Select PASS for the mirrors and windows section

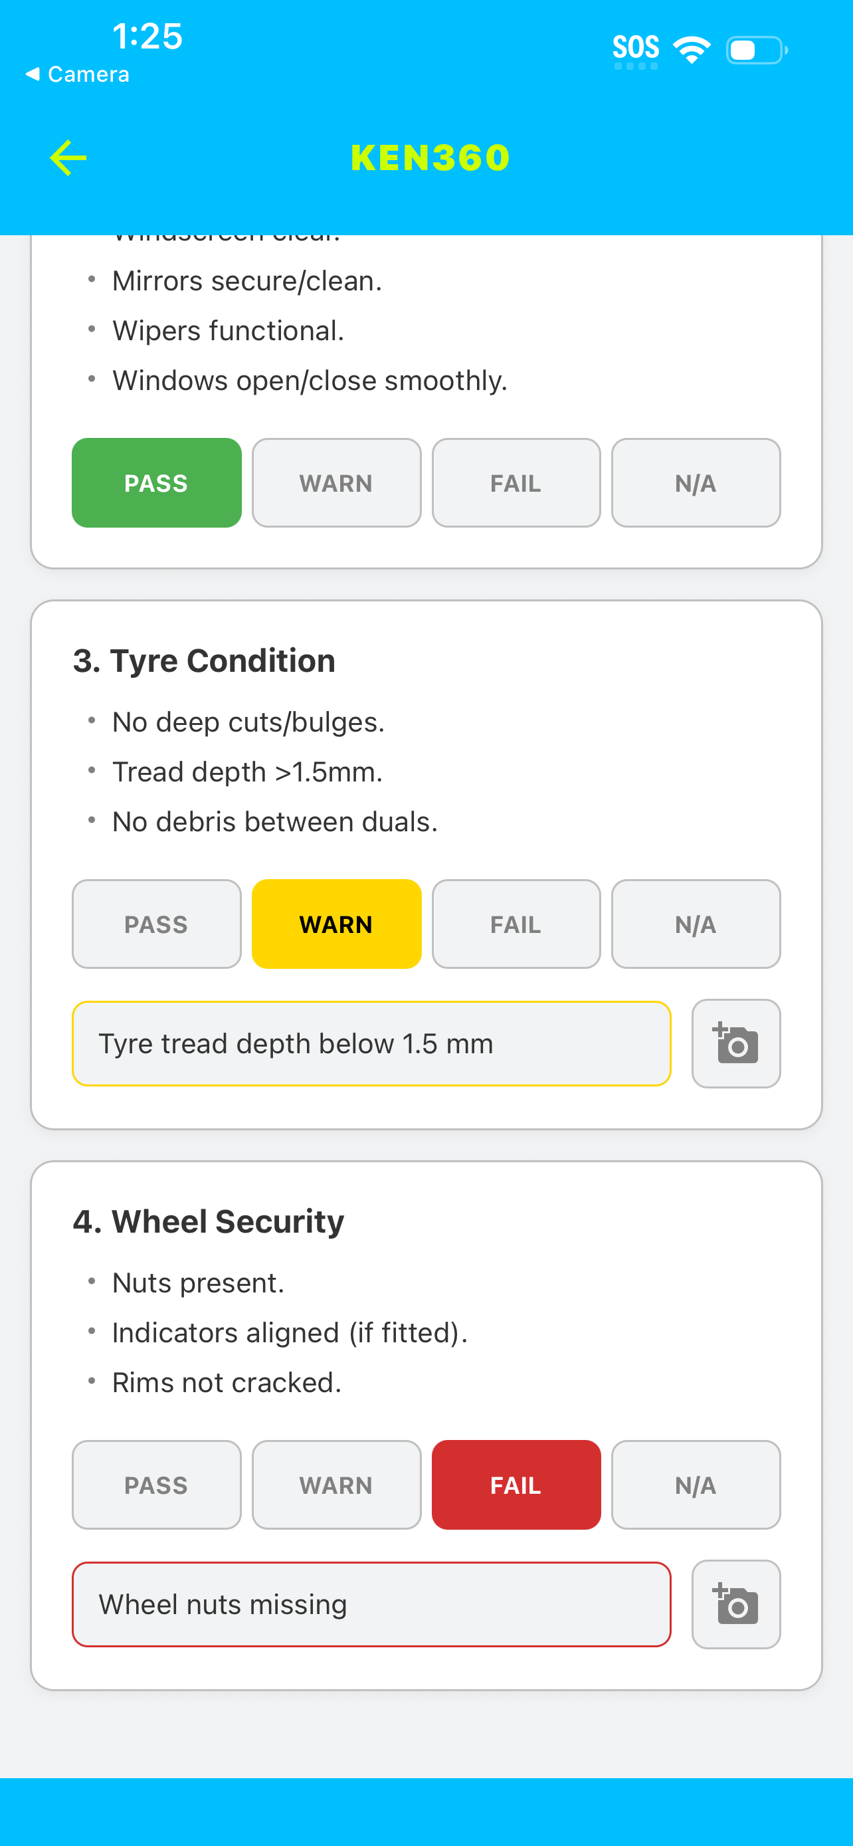tap(156, 483)
